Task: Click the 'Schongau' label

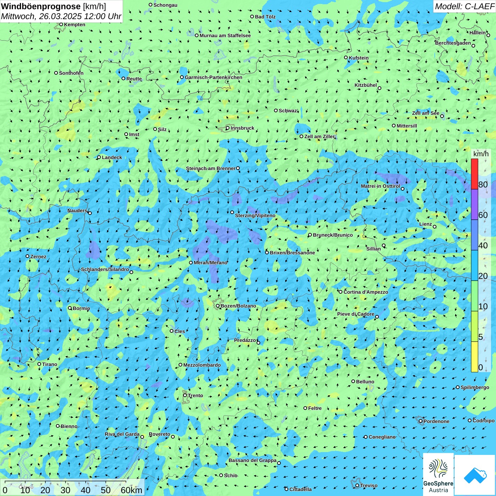Action: 165,5
